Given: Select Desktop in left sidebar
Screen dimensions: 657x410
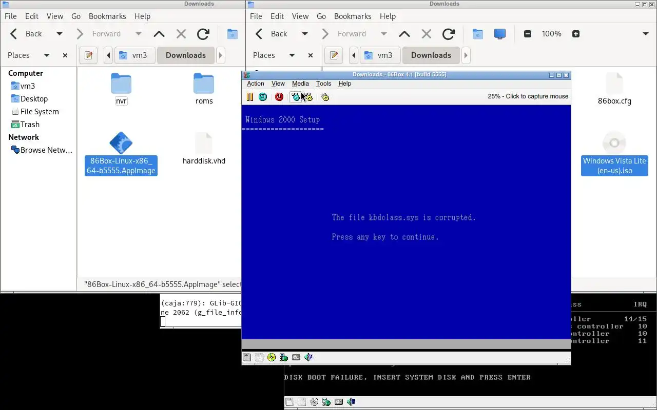Looking at the screenshot, I should [x=34, y=99].
